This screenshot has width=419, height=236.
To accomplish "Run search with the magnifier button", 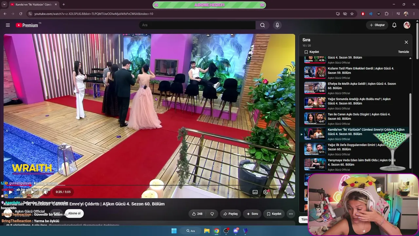I will click(263, 25).
